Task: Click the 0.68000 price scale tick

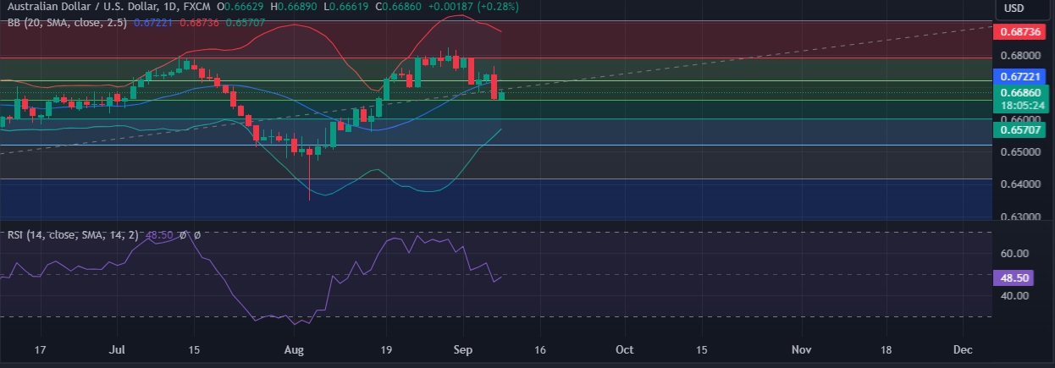Action: click(1019, 55)
